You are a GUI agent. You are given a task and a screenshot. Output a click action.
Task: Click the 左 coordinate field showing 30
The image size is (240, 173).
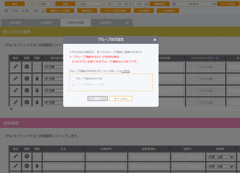[x=120, y=4]
